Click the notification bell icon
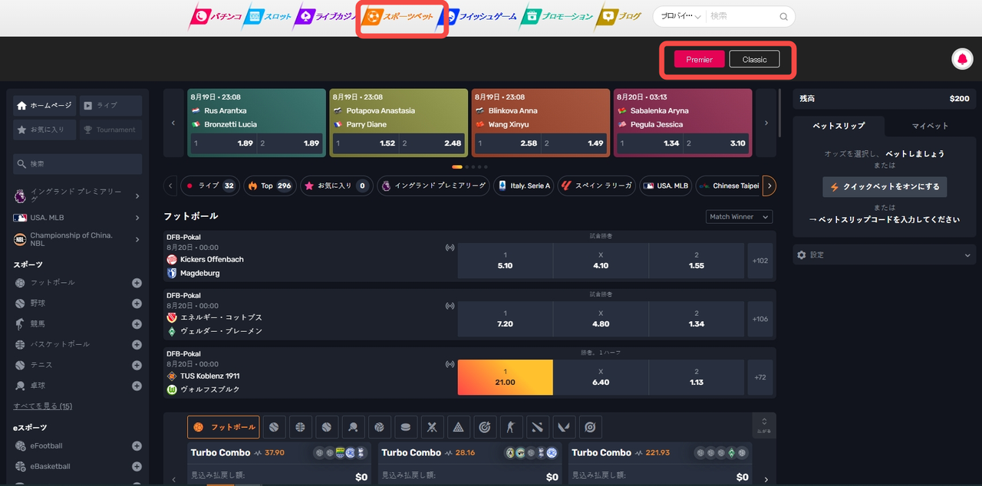Viewport: 982px width, 486px height. 961,59
